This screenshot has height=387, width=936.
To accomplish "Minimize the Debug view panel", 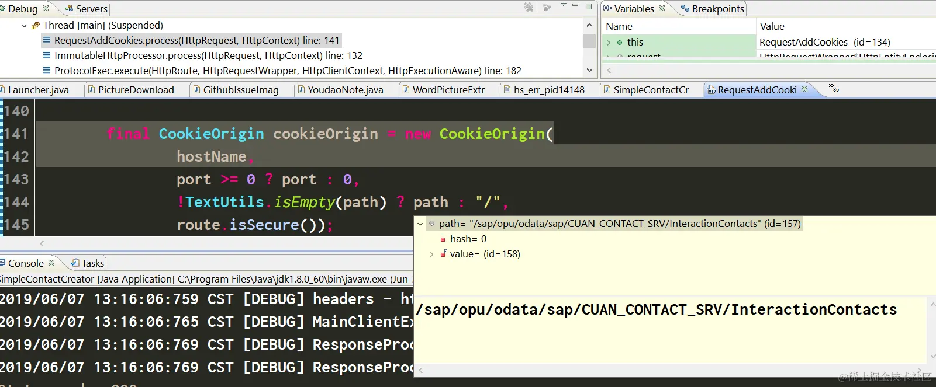I will point(575,5).
